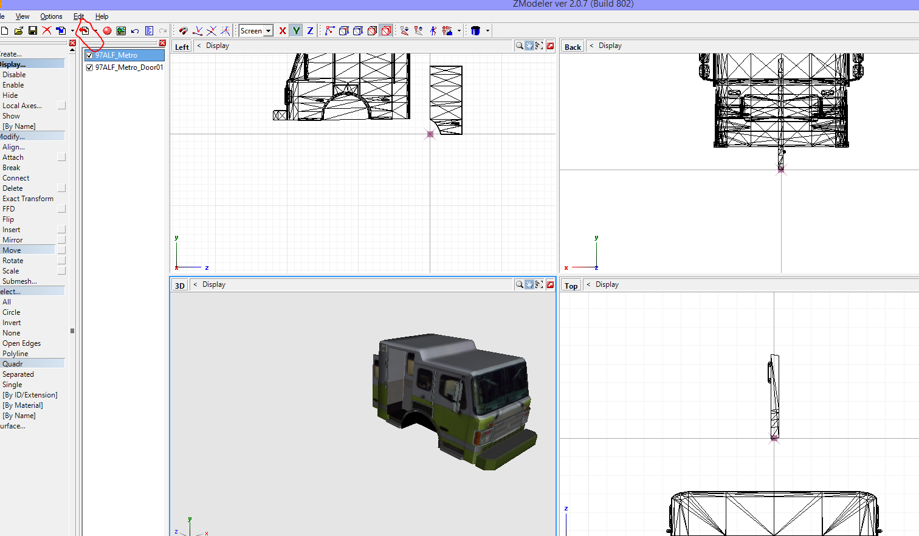The height and width of the screenshot is (536, 919).
Task: Hide 97ALF_Metro_Door01 by unchecking its checkbox
Action: pos(88,67)
